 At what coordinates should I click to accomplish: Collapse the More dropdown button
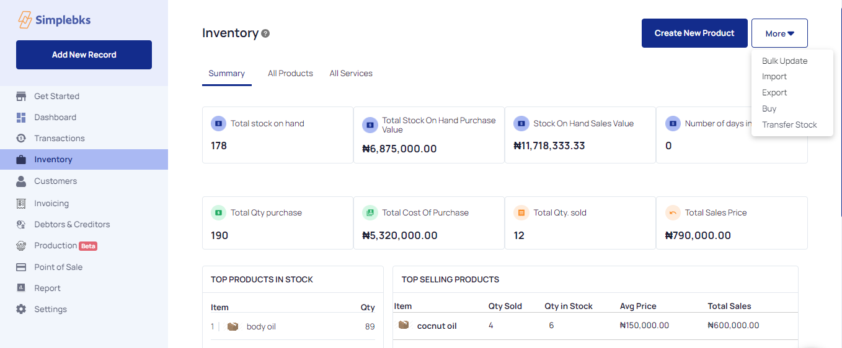pyautogui.click(x=779, y=33)
